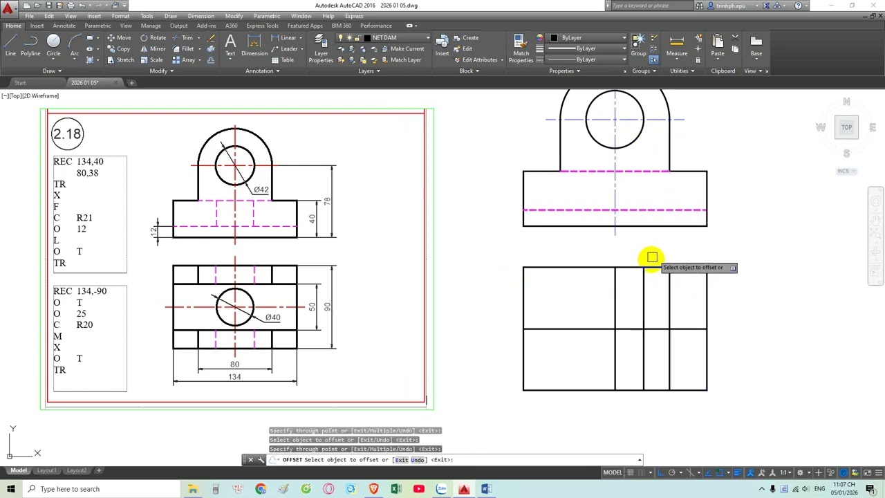885x498 pixels.
Task: Click the Insert block button
Action: tap(442, 46)
